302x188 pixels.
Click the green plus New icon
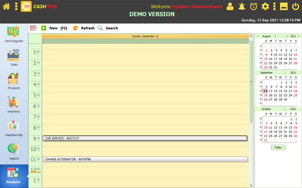click(44, 28)
